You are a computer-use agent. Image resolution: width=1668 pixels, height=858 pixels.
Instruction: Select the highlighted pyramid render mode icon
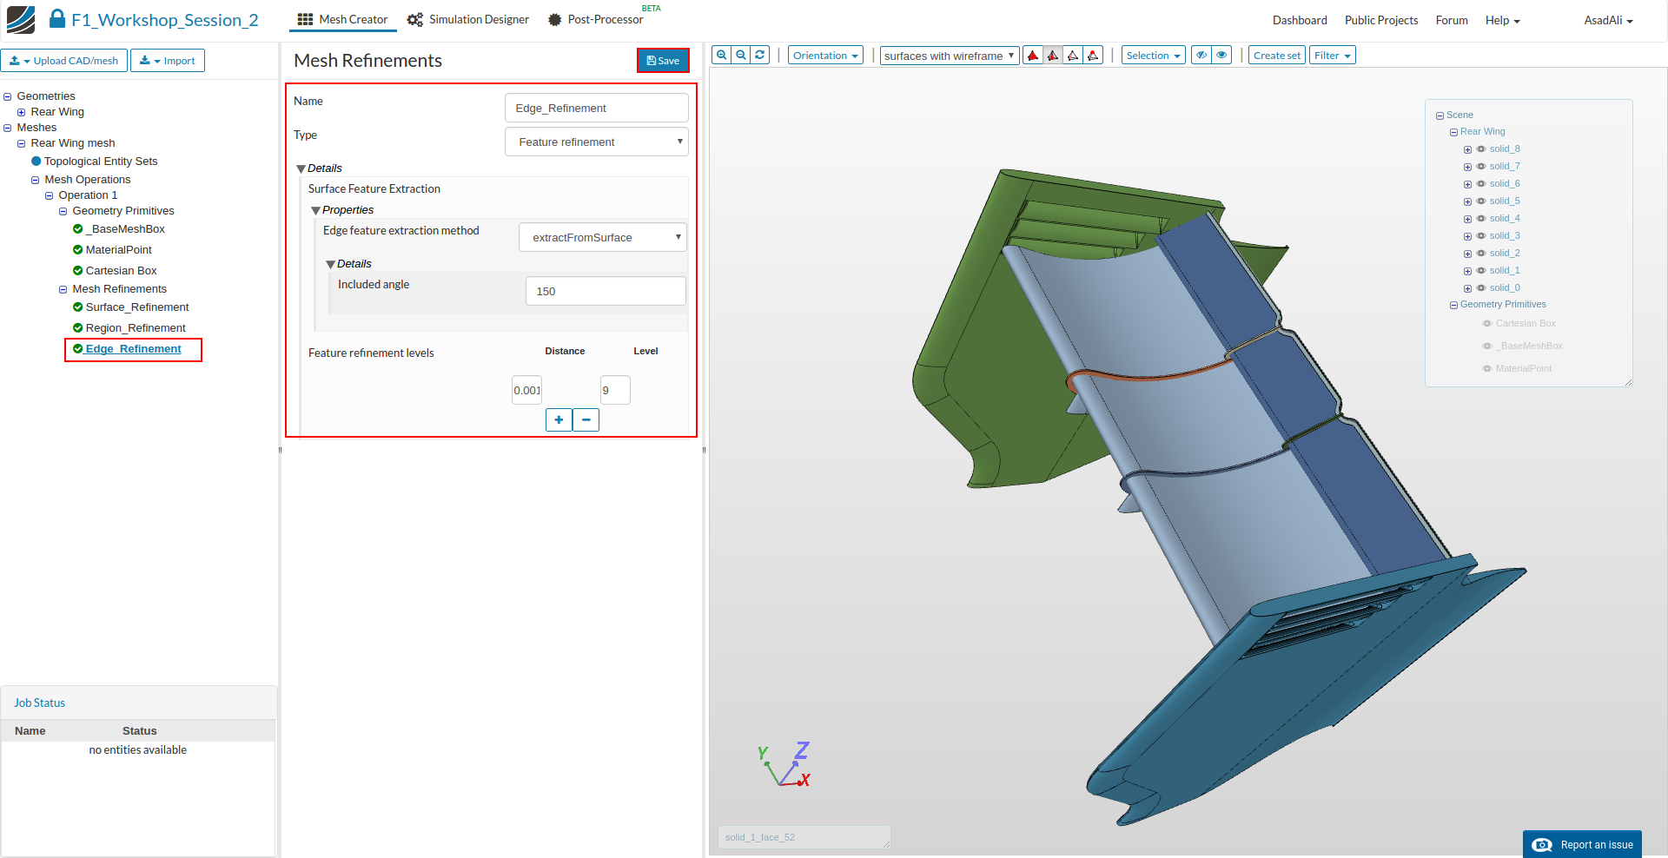click(x=1053, y=56)
